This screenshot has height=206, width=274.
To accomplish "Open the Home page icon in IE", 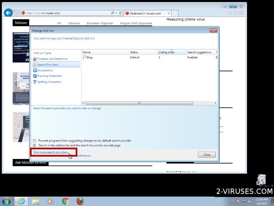I will point(229,13).
